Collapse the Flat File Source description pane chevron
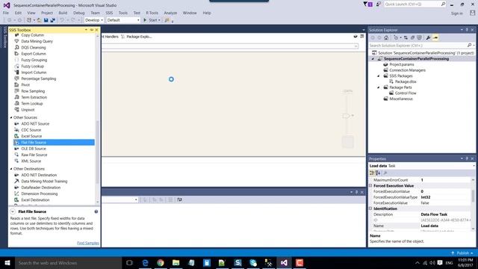The height and width of the screenshot is (269, 478). coord(13,211)
